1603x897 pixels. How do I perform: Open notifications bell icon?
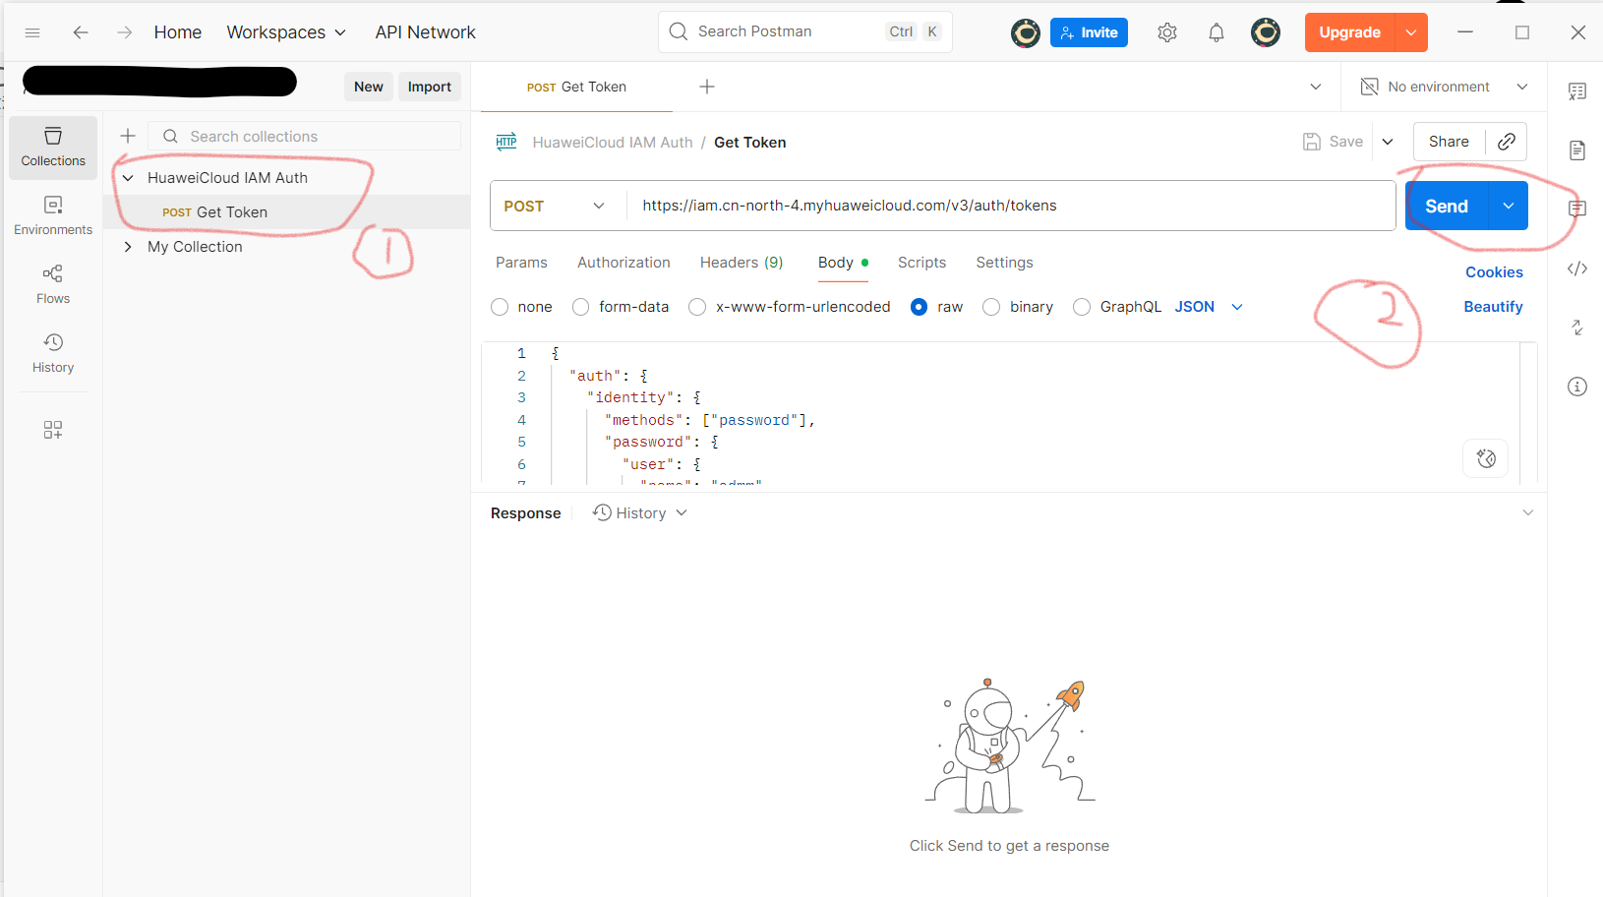[x=1217, y=32]
